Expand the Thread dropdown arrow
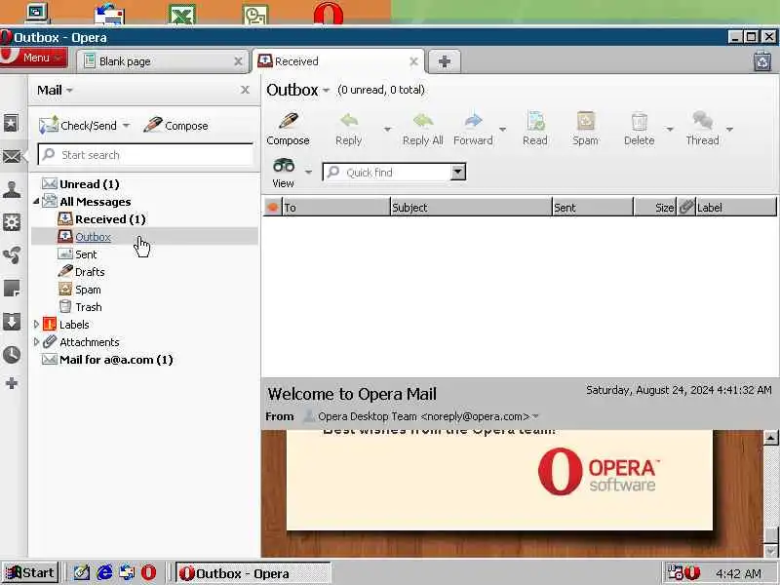This screenshot has height=585, width=780. click(x=729, y=130)
